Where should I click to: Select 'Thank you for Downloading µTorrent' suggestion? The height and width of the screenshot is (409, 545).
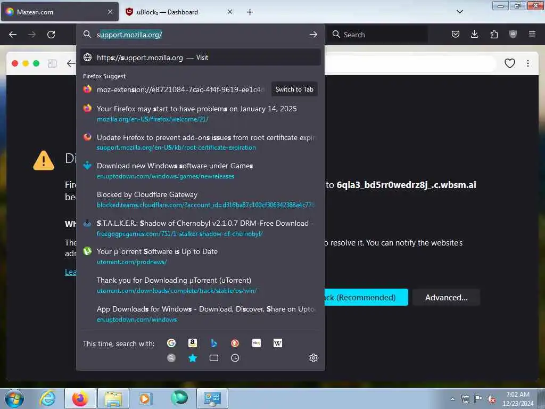(x=200, y=285)
